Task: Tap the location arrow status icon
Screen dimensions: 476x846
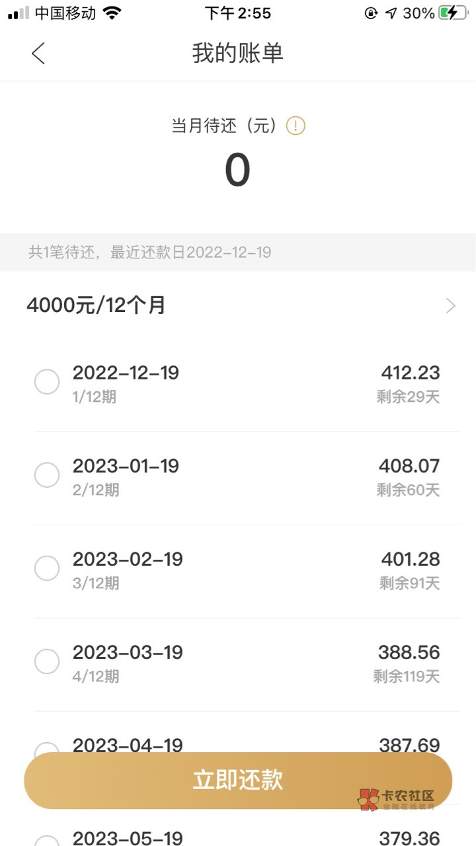Action: click(x=391, y=13)
